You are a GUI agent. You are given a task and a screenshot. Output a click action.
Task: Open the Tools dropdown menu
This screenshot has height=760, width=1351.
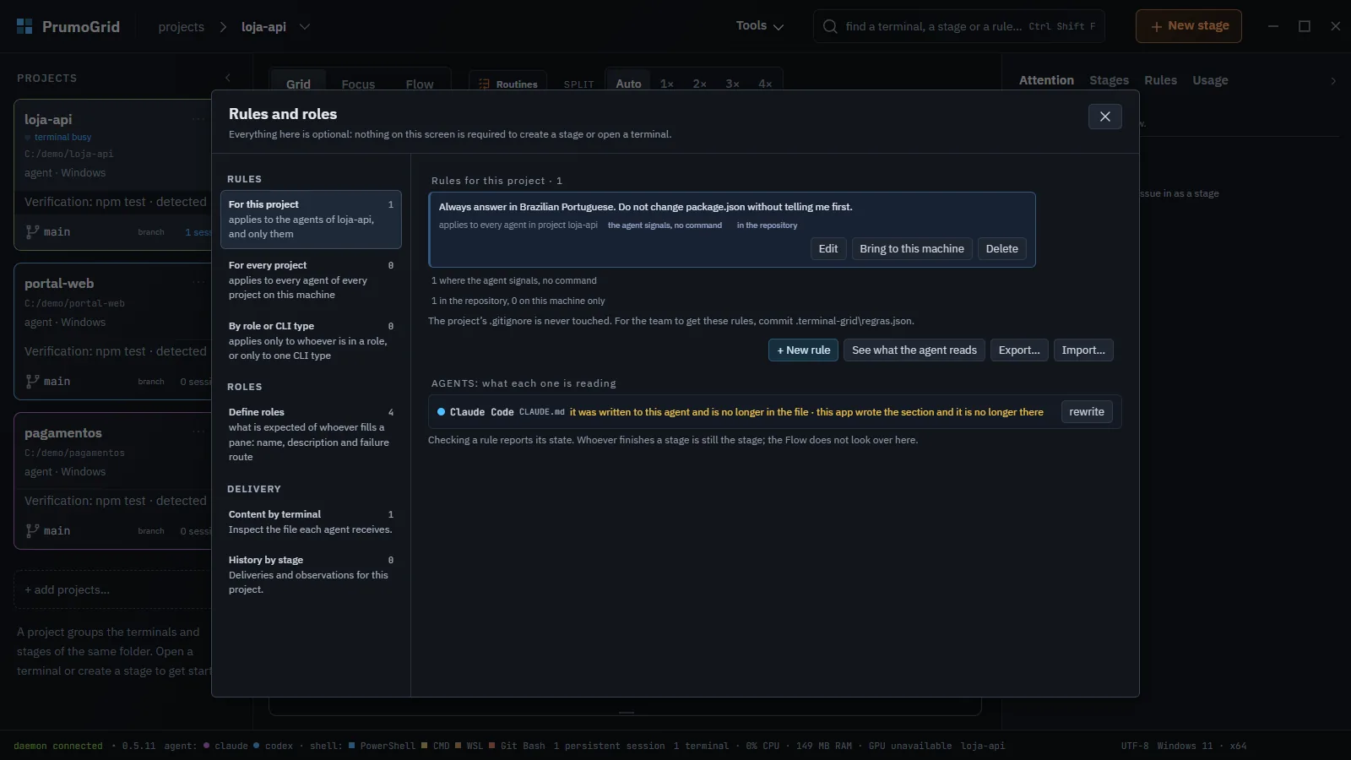click(x=760, y=26)
